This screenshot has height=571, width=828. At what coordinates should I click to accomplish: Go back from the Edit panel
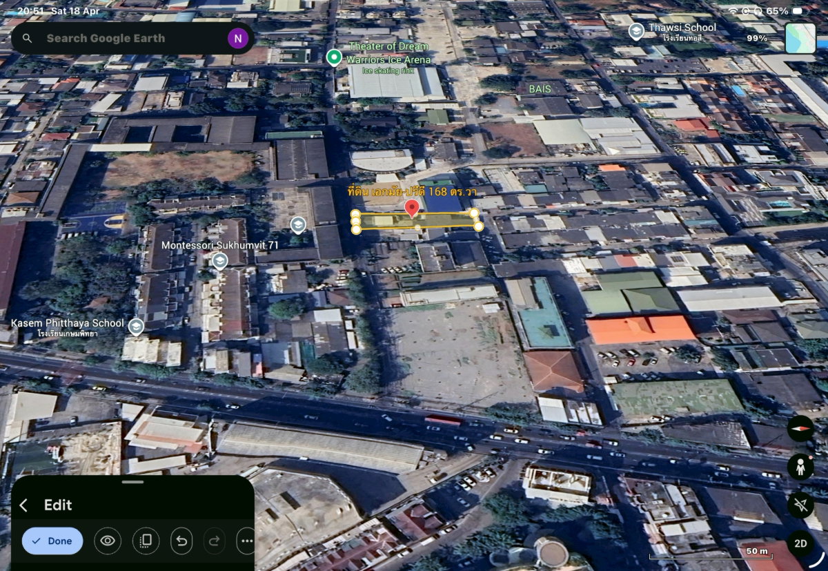coord(23,505)
